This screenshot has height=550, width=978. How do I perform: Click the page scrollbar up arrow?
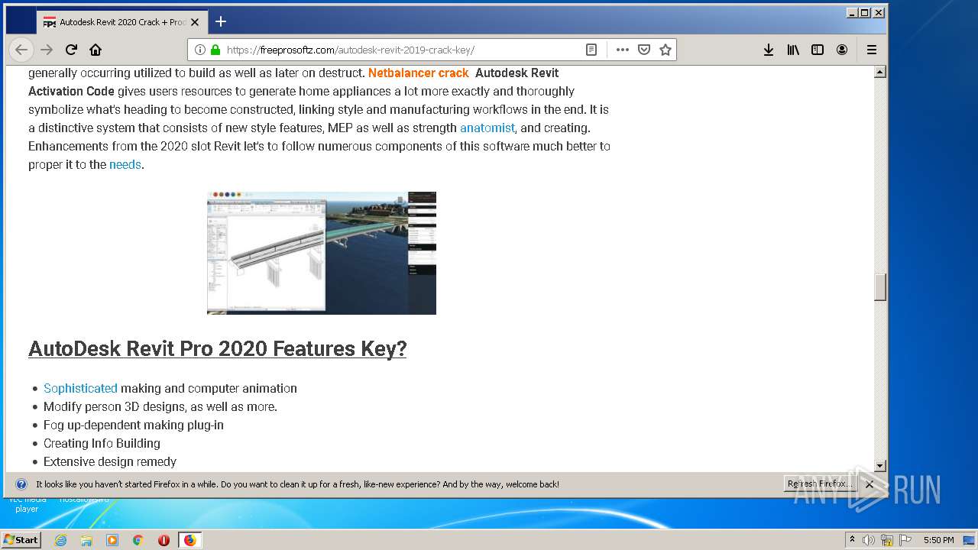pos(880,73)
